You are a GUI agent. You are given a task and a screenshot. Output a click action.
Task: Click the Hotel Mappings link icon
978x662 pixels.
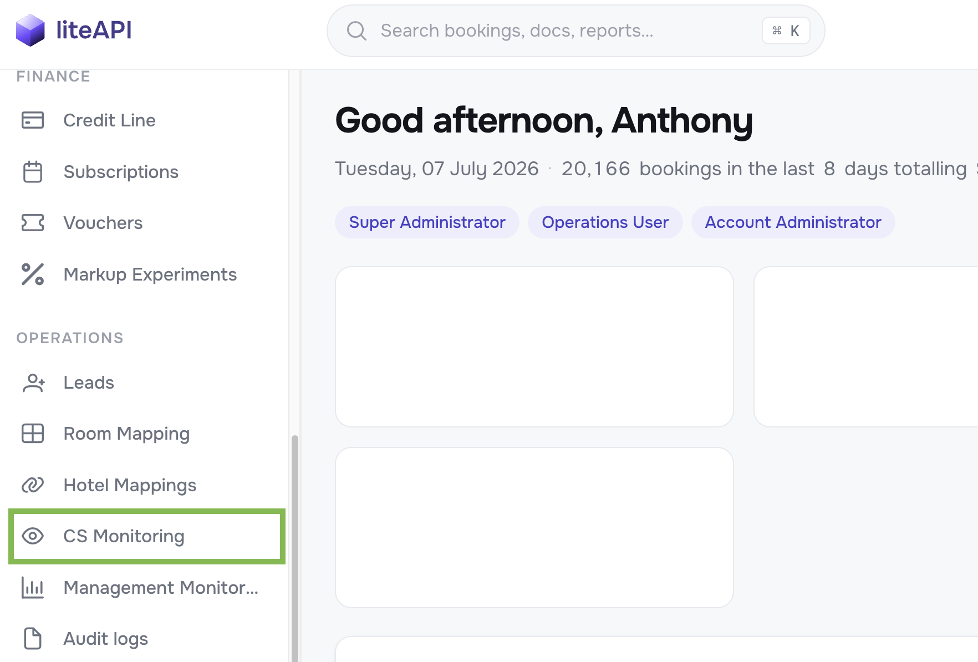pos(33,485)
